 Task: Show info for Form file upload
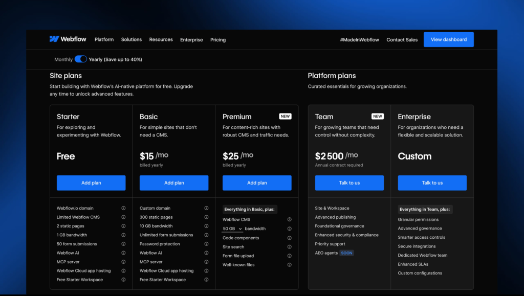[290, 256]
